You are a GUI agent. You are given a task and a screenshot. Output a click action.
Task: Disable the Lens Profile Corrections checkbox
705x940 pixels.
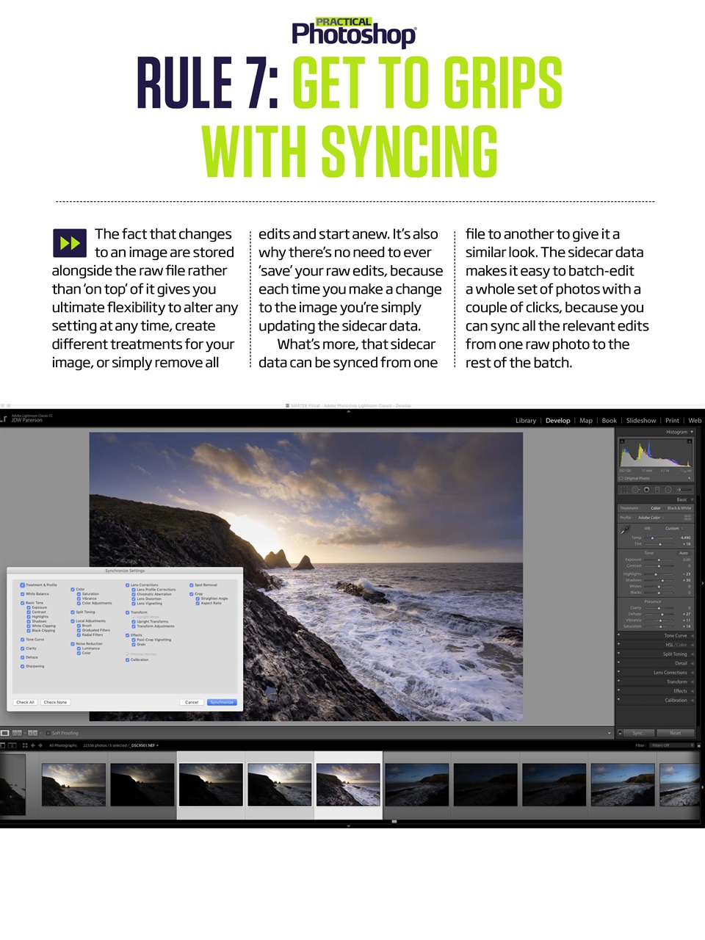[x=133, y=590]
